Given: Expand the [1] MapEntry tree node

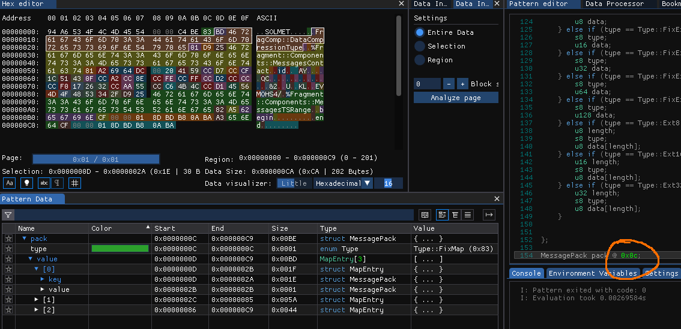Looking at the screenshot, I should [x=37, y=300].
